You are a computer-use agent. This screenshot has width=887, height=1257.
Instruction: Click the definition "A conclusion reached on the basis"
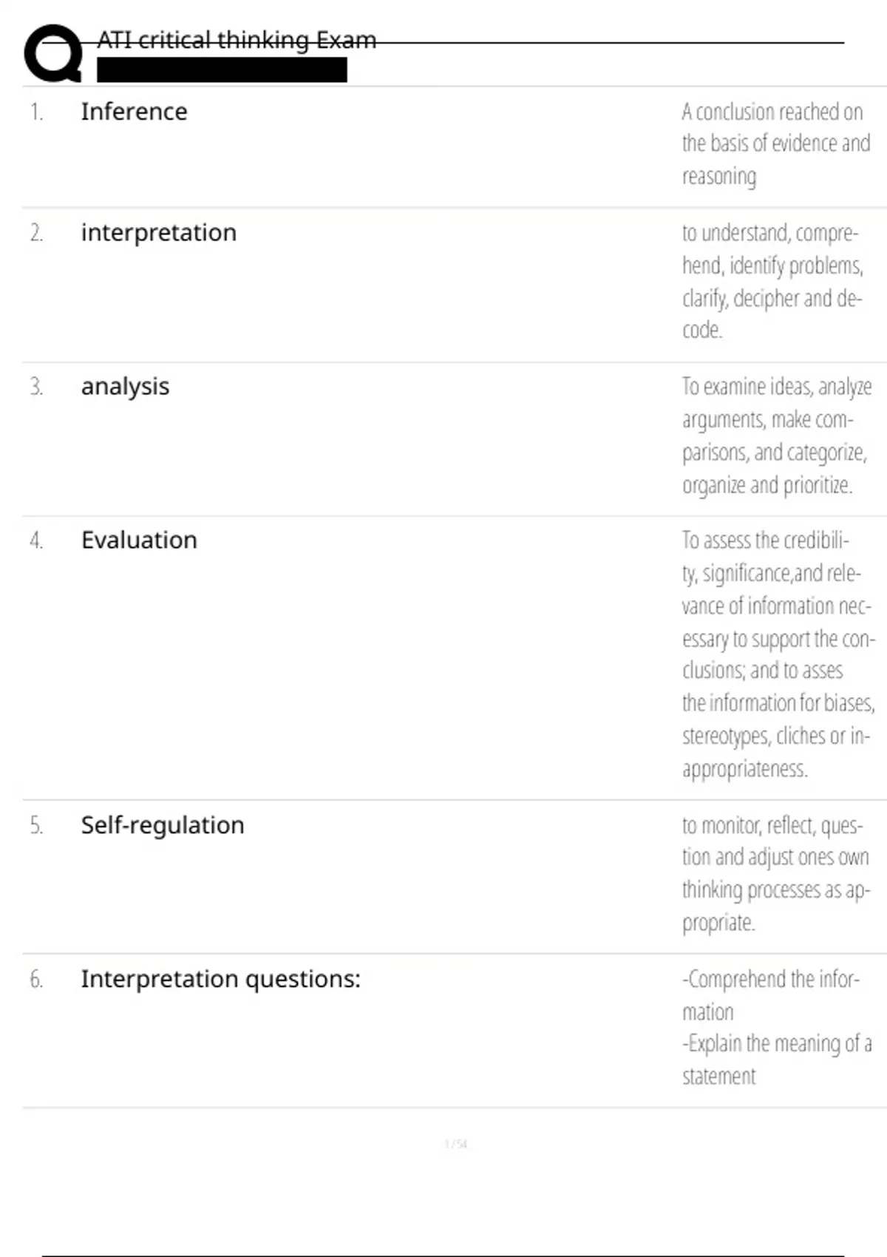[775, 143]
